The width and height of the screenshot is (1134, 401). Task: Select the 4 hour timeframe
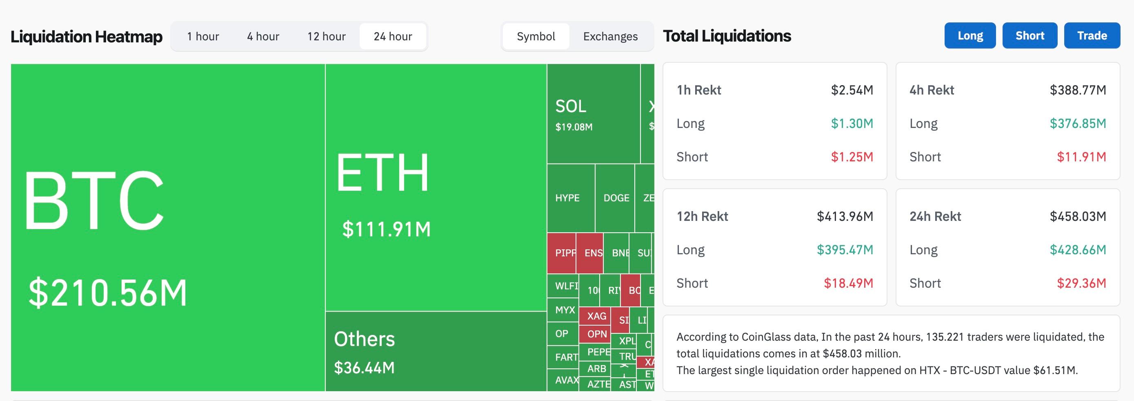[263, 37]
